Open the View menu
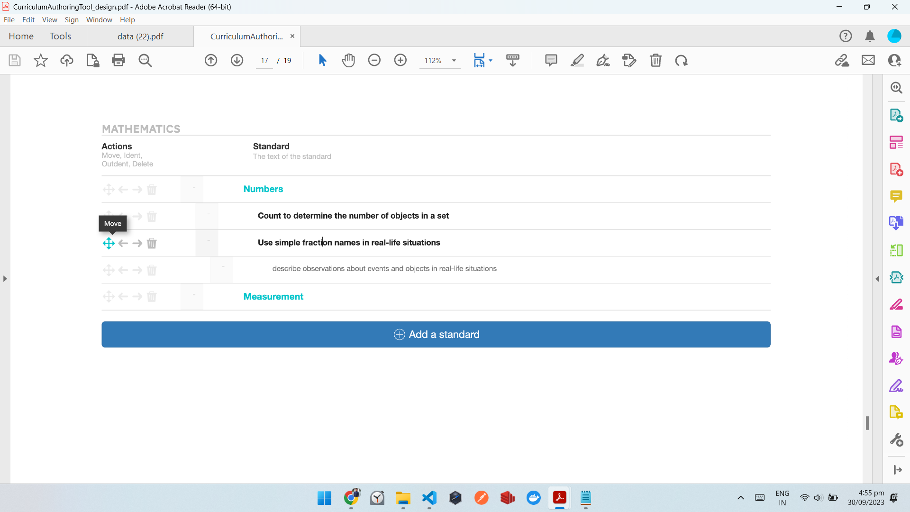The height and width of the screenshot is (512, 910). [49, 19]
